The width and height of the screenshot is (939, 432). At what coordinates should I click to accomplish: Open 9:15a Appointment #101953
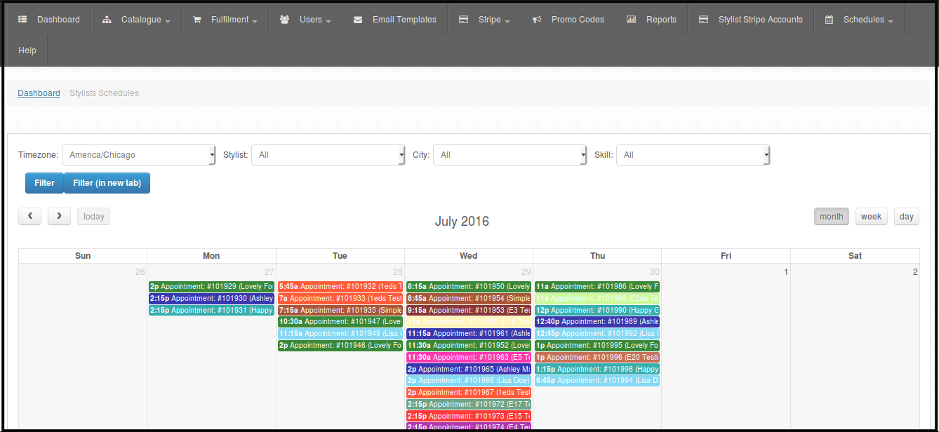pyautogui.click(x=469, y=311)
